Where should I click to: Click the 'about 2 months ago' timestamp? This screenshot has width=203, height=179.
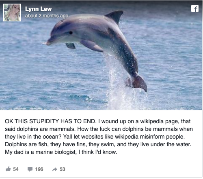click(x=47, y=16)
